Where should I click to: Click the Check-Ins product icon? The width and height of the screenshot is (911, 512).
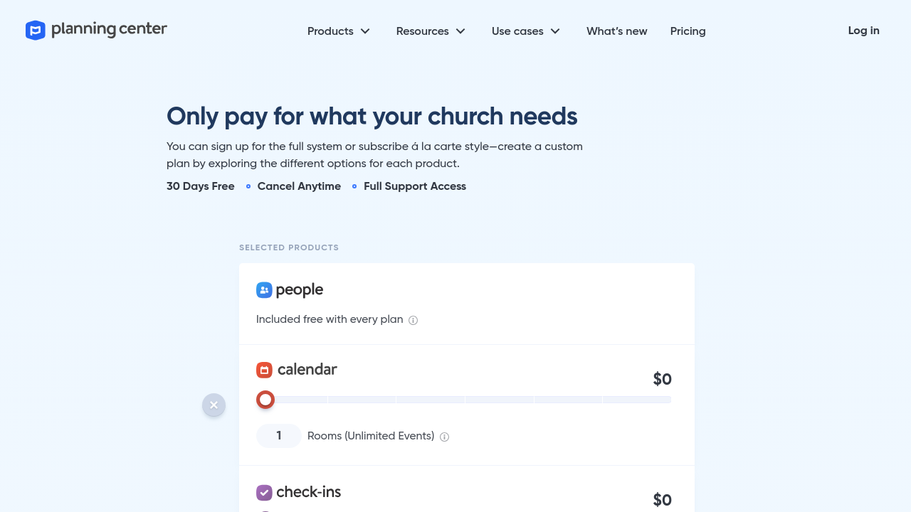[264, 492]
